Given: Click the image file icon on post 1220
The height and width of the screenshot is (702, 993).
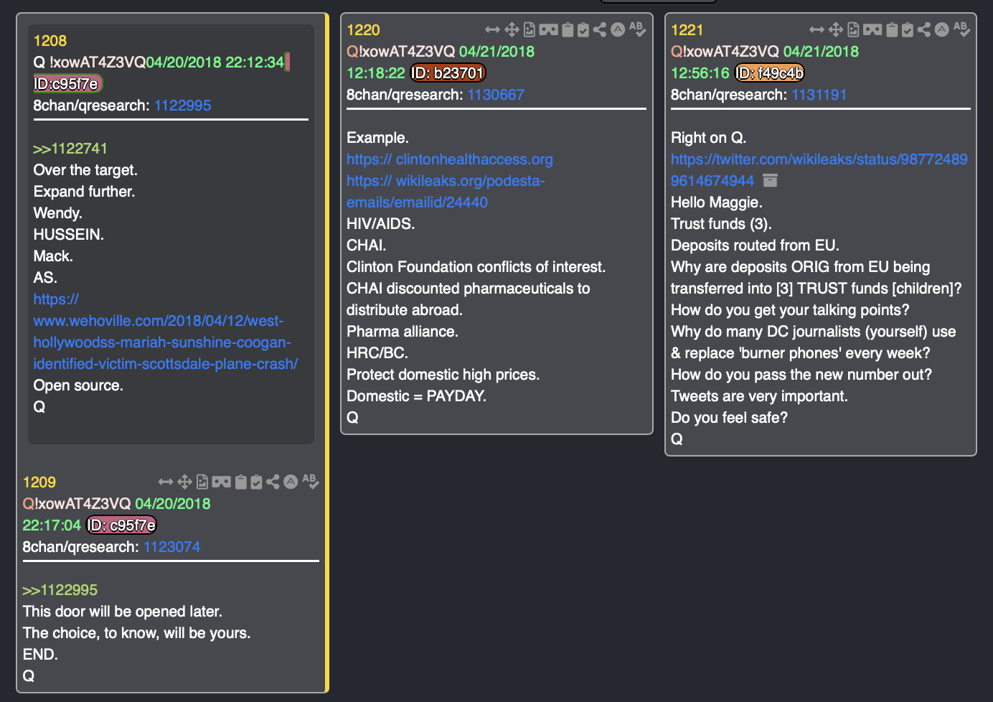Looking at the screenshot, I should click(x=530, y=29).
